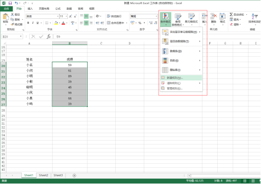
Task: Open the font name dropdown
Action: tap(58, 16)
